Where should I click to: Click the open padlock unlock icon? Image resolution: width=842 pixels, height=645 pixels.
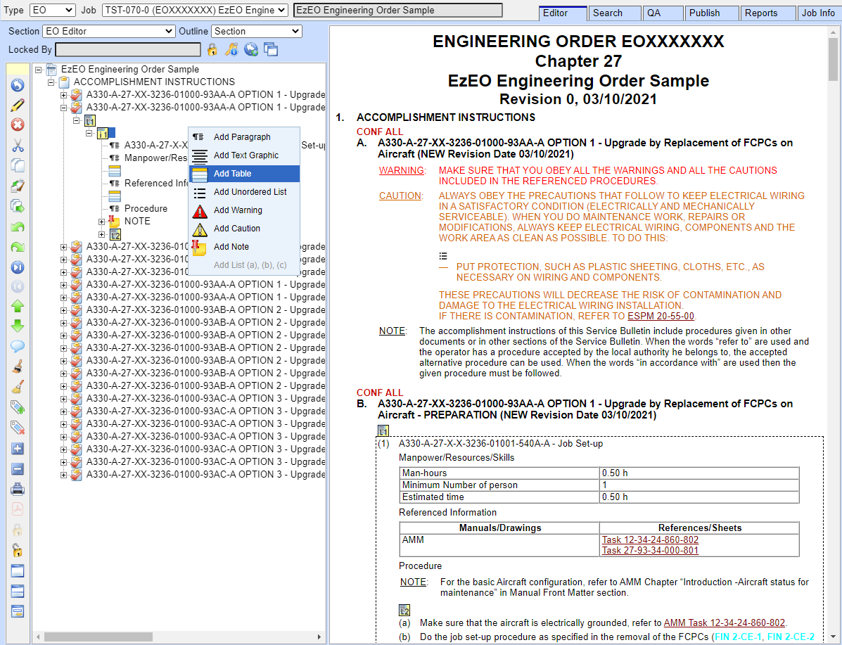18,551
